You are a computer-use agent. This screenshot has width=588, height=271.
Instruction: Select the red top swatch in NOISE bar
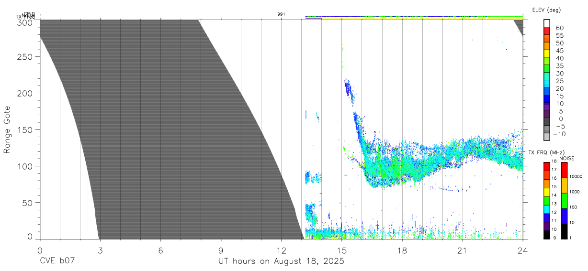pyautogui.click(x=564, y=170)
